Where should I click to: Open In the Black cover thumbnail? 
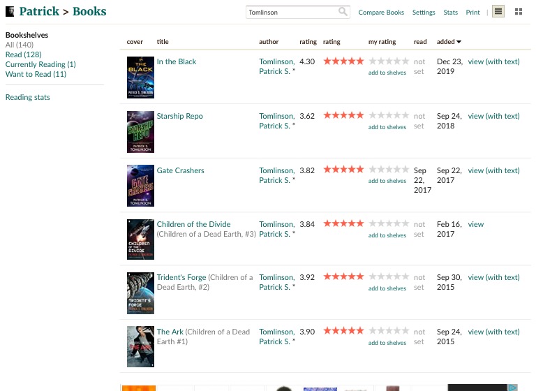140,78
